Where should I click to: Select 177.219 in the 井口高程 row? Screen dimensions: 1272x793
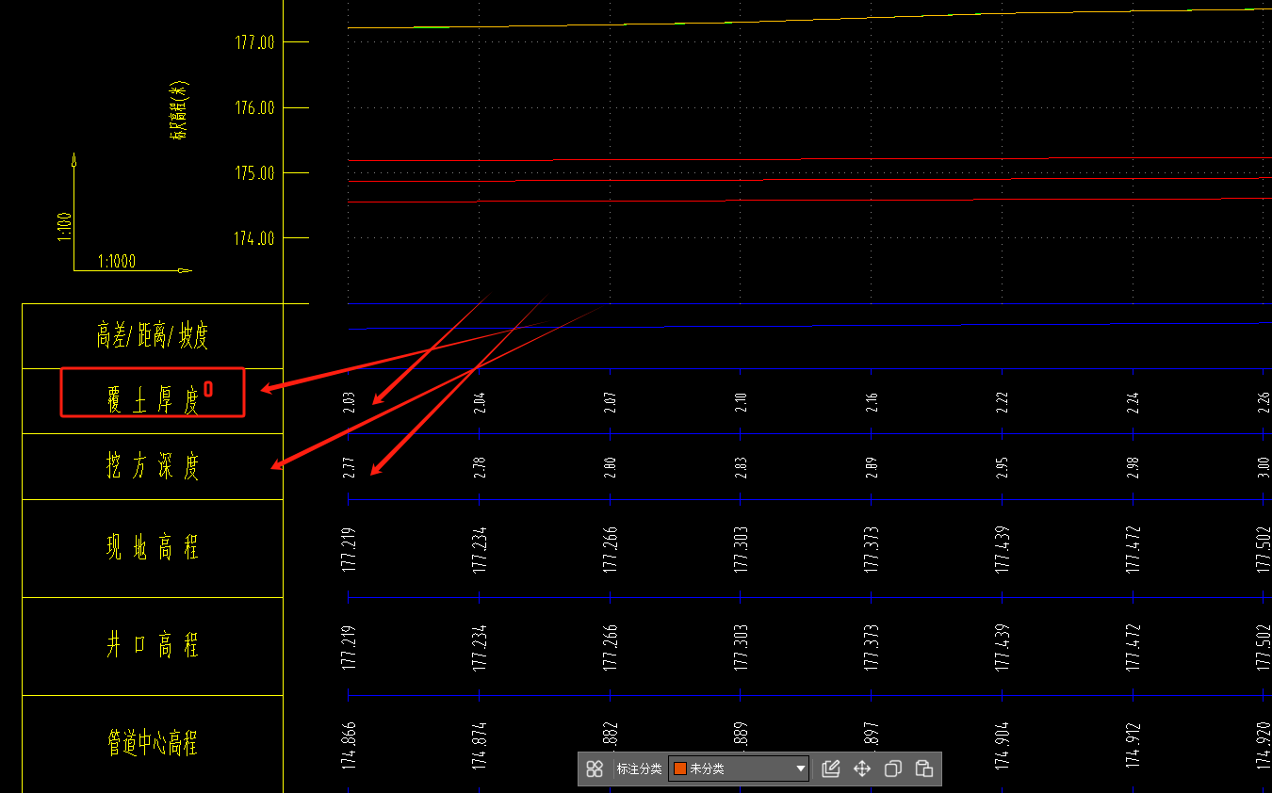pyautogui.click(x=349, y=647)
